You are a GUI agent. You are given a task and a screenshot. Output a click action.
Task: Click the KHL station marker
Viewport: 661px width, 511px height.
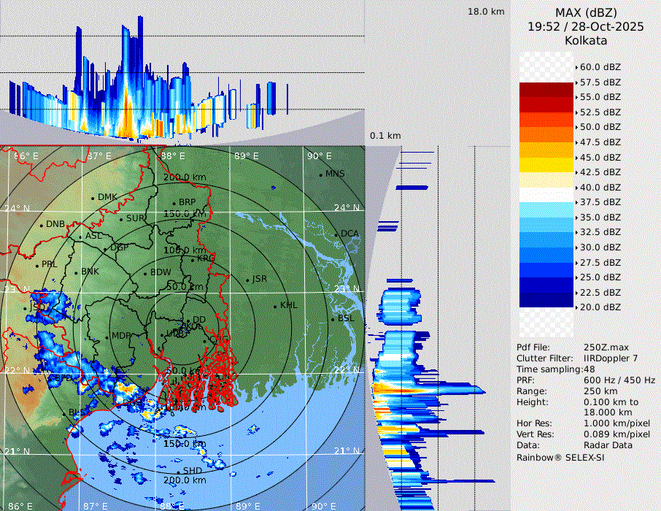[x=275, y=306]
